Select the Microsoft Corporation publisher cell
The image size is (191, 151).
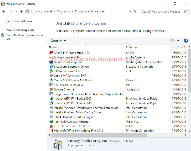tap(140, 131)
